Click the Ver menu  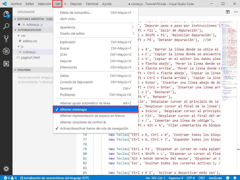tap(57, 4)
